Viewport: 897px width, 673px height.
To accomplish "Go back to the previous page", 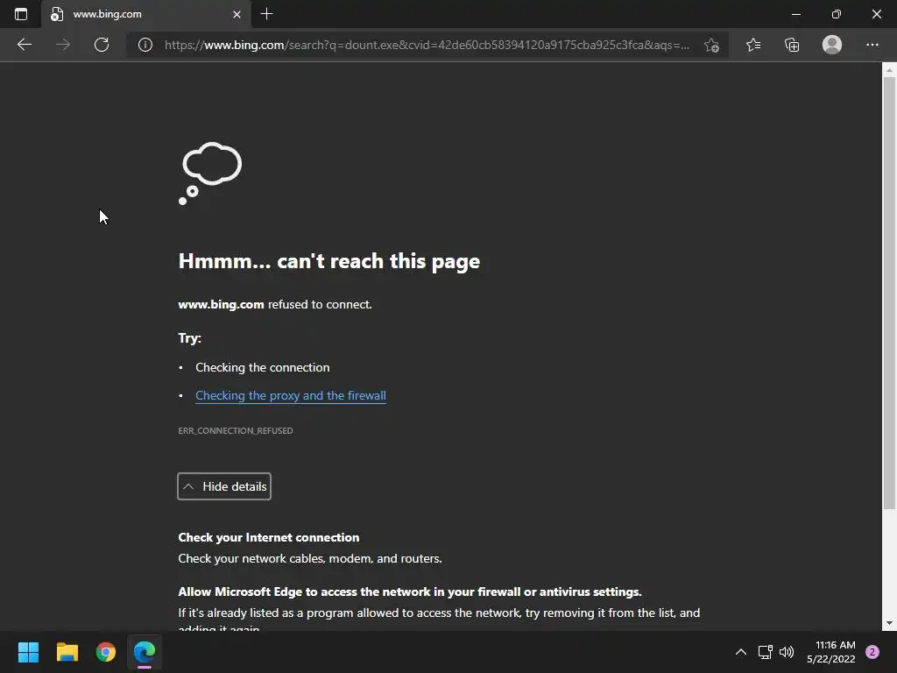I will tap(24, 45).
